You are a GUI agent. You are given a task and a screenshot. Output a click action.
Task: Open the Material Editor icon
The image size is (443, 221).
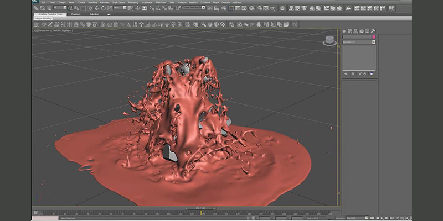coord(252,8)
